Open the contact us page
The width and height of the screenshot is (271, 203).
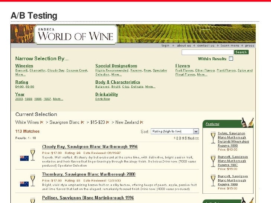206,45
